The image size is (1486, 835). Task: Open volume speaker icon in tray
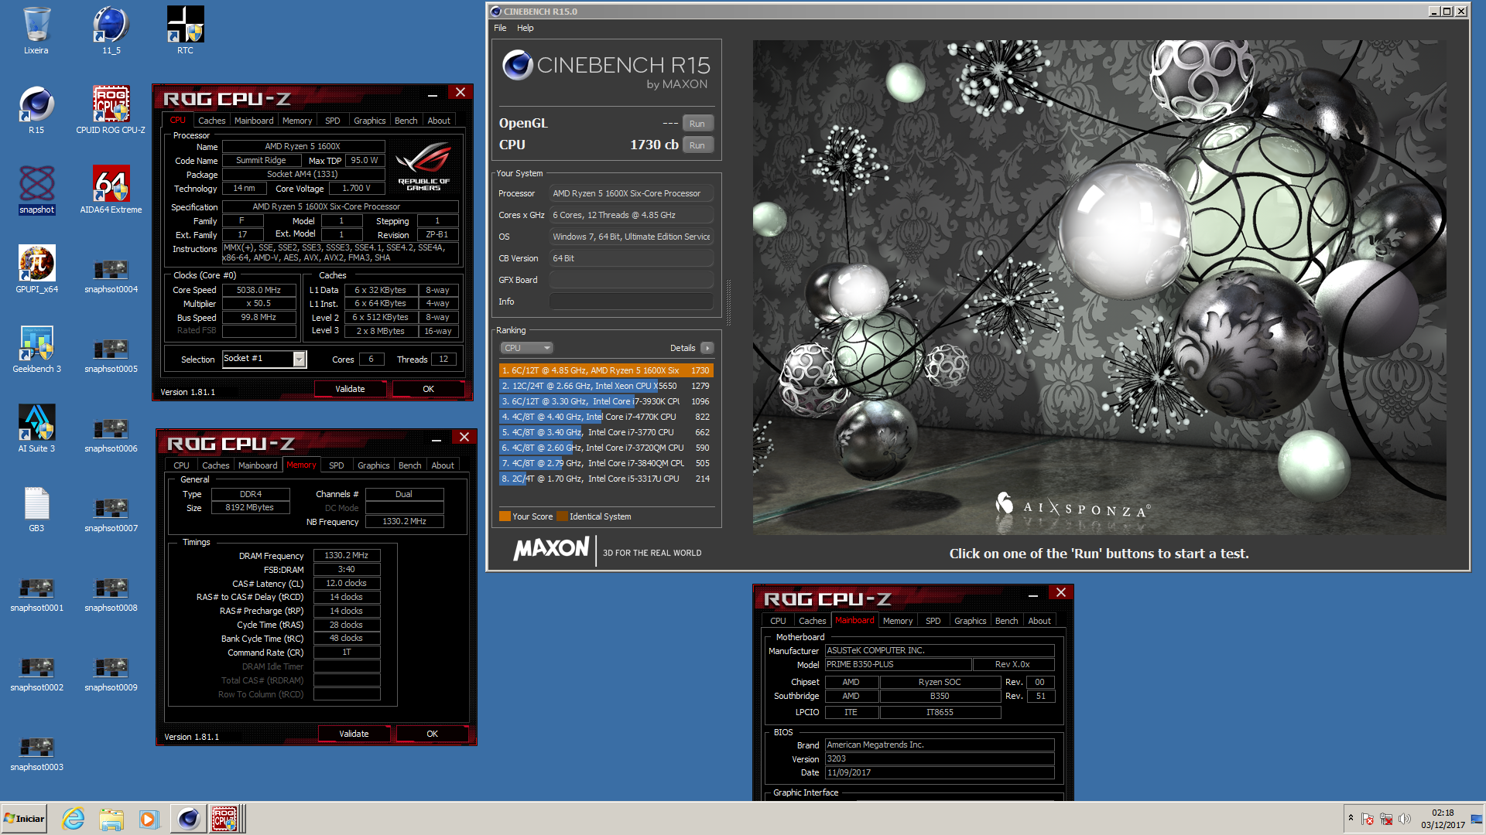(x=1405, y=819)
